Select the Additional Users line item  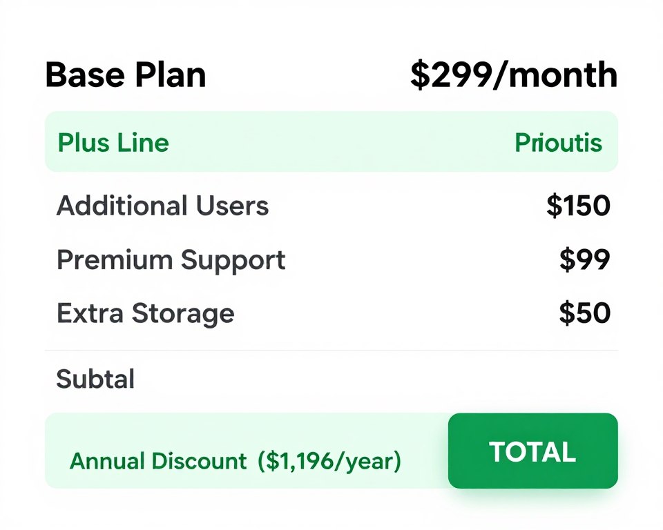click(x=163, y=206)
